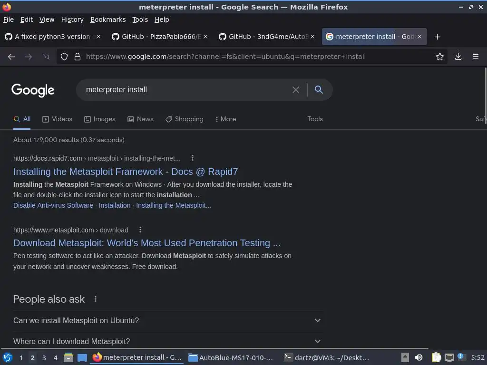Select the Shopping search filter
The width and height of the screenshot is (487, 365).
coord(184,119)
